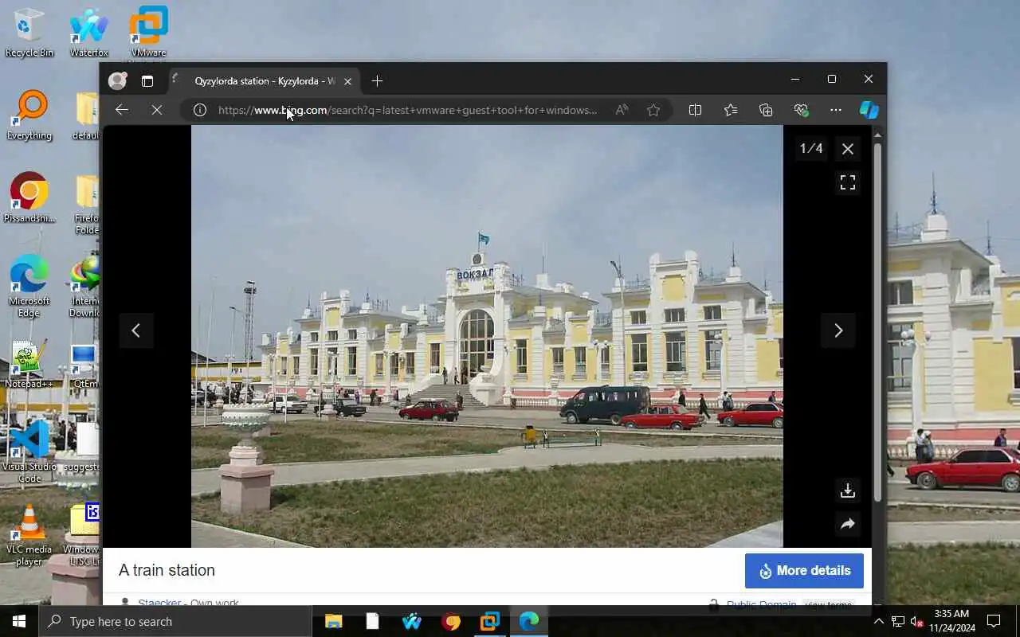Open Edge settings and more menu
The image size is (1020, 637).
835,110
